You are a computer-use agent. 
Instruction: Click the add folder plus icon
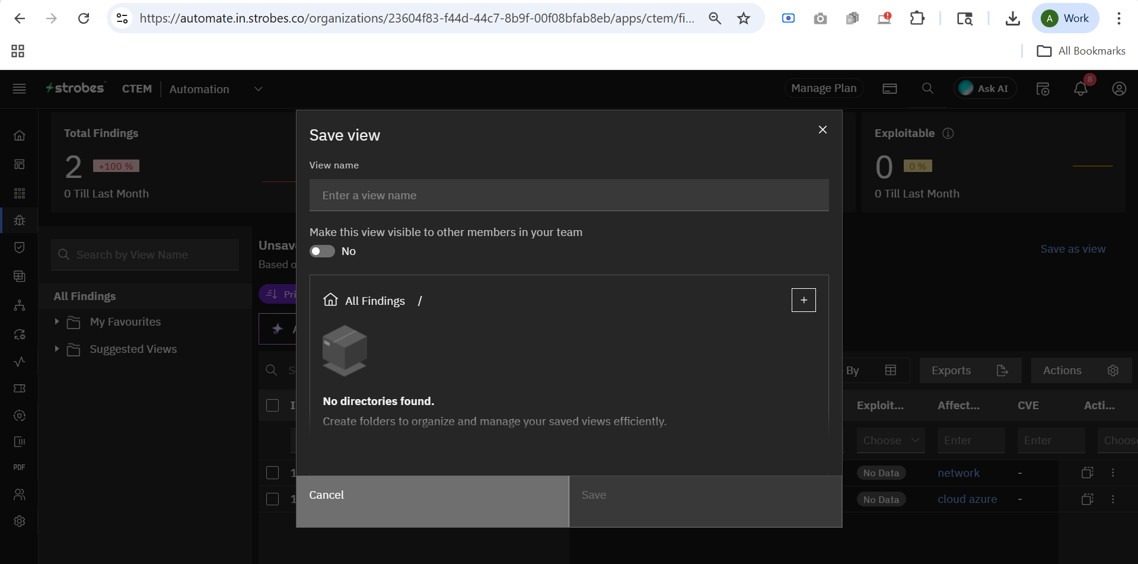click(x=804, y=300)
